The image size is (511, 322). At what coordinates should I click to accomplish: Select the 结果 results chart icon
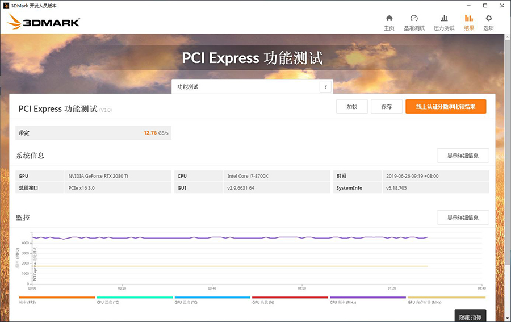468,22
